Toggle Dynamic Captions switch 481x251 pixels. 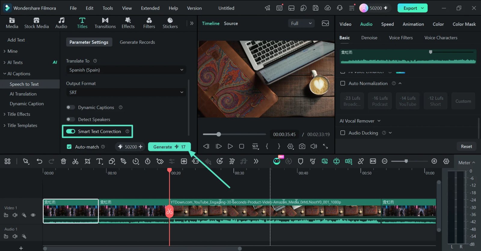pos(71,107)
